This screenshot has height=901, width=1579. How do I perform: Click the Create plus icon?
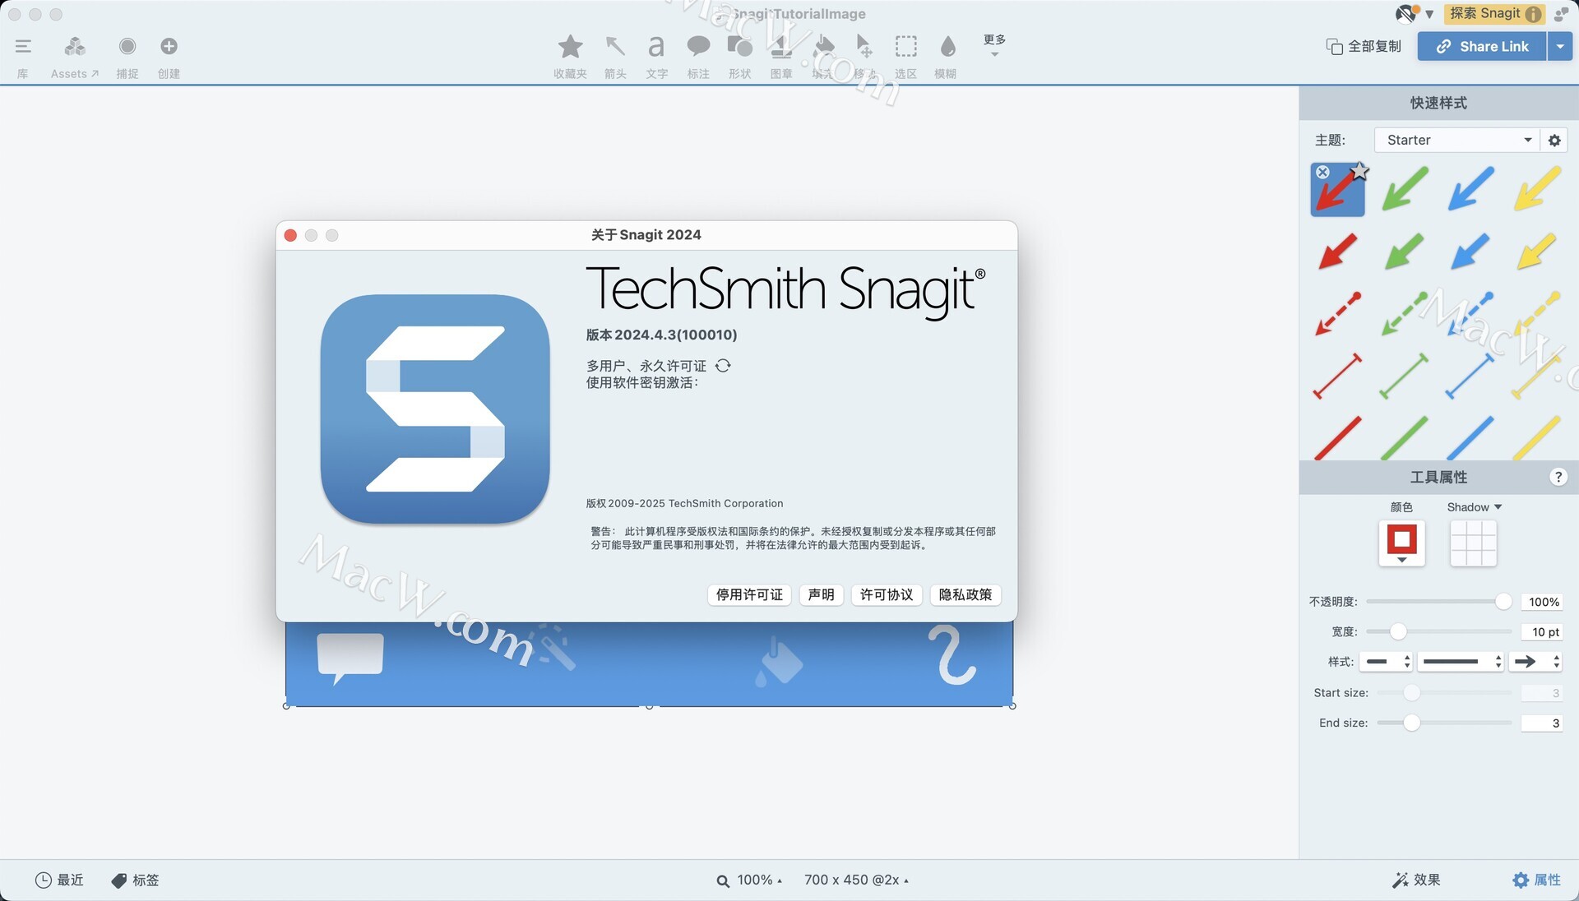pos(169,46)
